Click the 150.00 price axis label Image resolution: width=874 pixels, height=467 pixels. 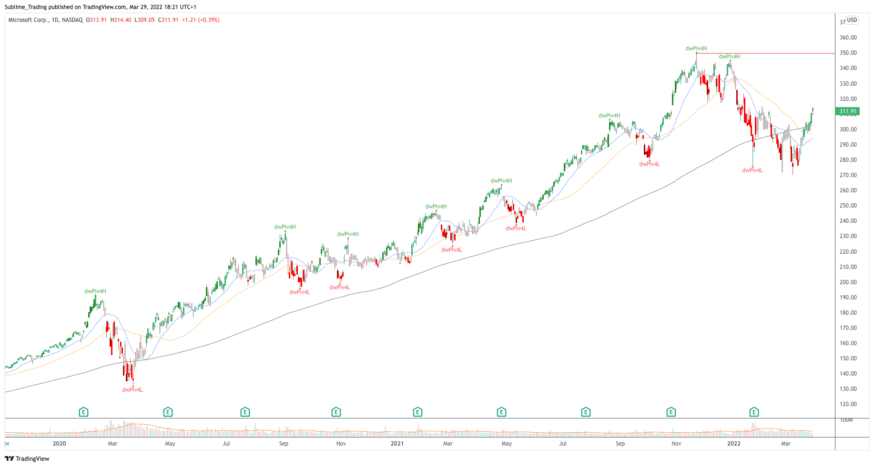pos(848,358)
